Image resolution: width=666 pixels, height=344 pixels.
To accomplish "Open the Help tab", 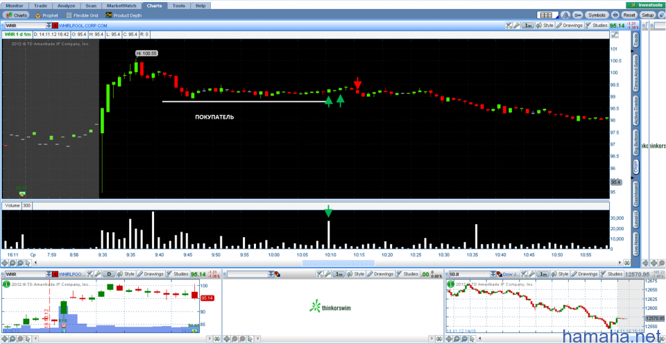I will point(200,6).
